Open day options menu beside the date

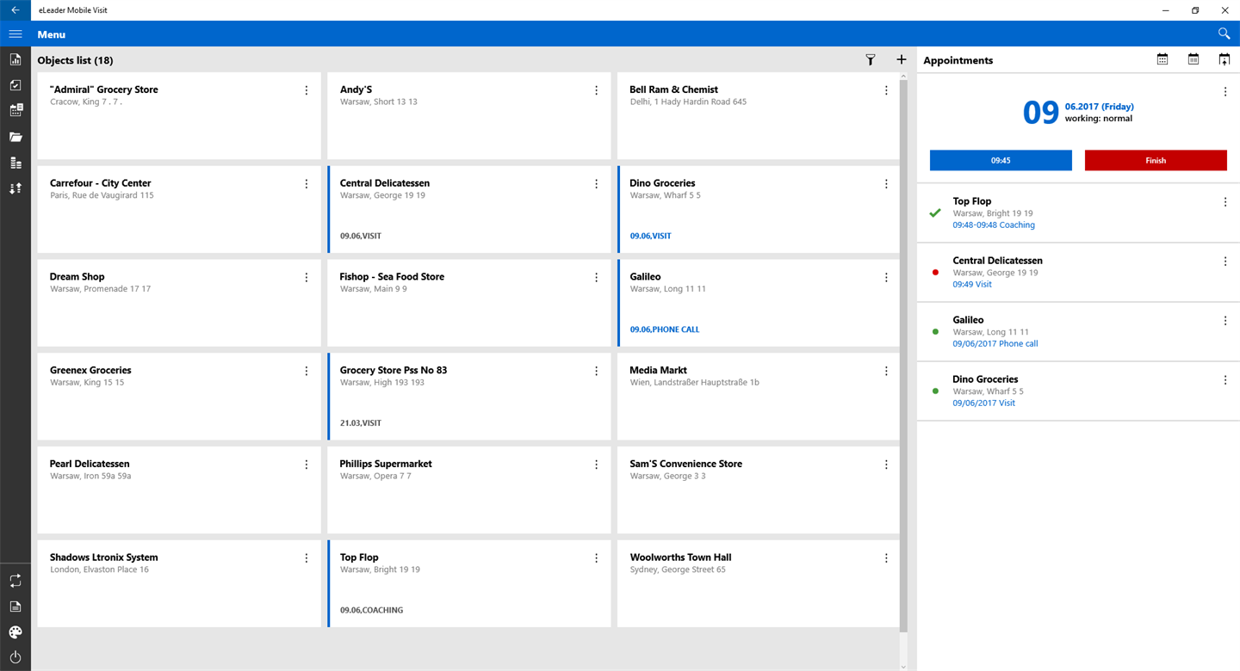pos(1225,92)
